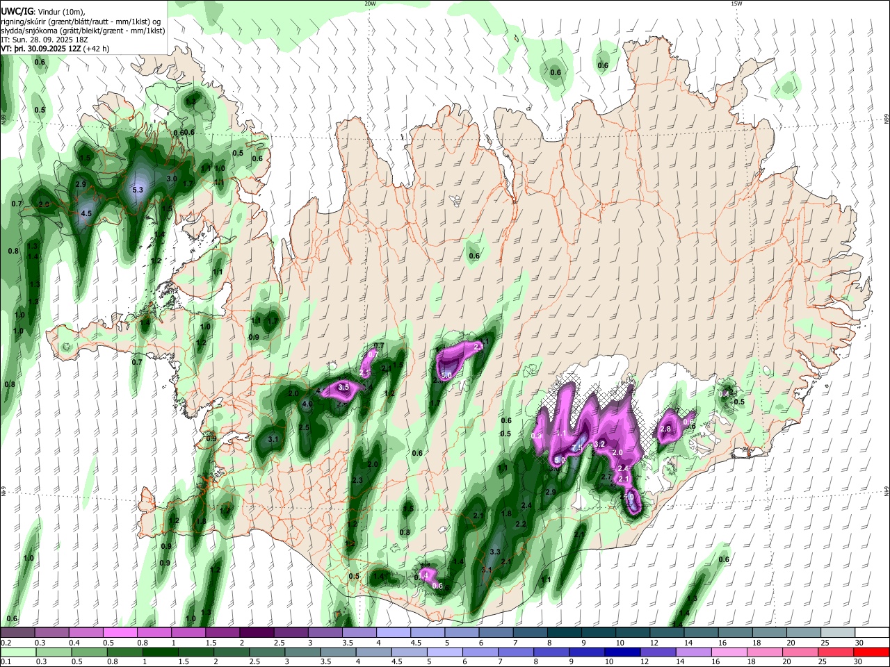Click the 30 label in the snow legend row

(859, 643)
